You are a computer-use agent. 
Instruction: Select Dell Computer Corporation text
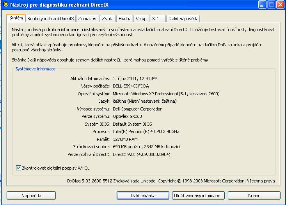tap(137, 109)
